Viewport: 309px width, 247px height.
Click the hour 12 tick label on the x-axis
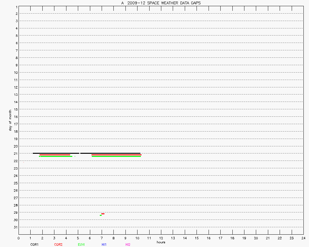pos(161,238)
